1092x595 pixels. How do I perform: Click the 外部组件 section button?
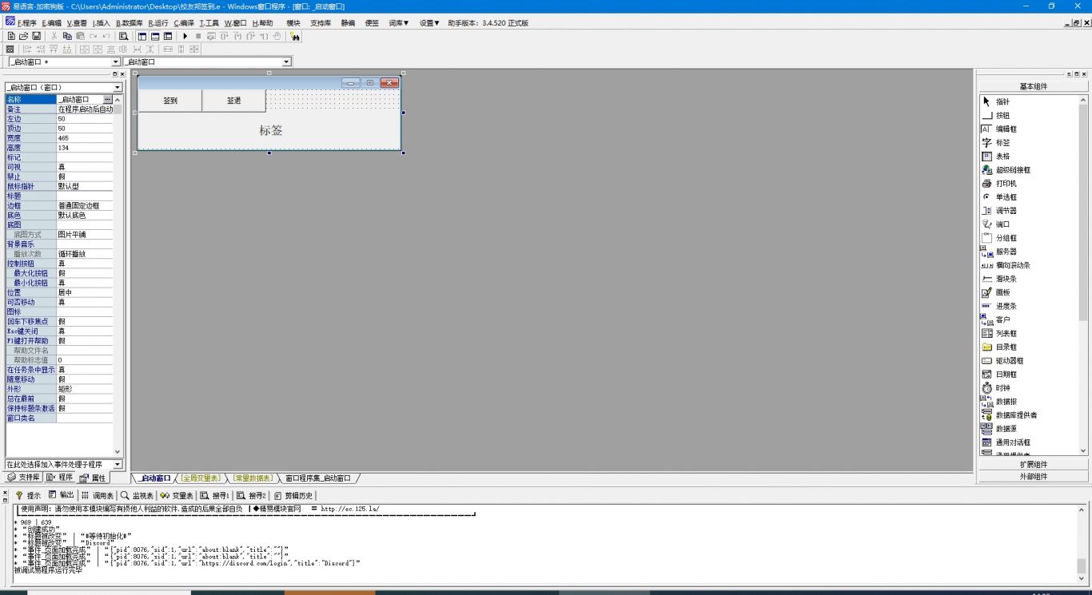(x=1034, y=476)
